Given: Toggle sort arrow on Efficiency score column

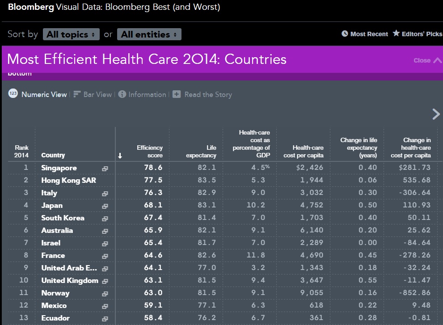Looking at the screenshot, I should click(120, 156).
